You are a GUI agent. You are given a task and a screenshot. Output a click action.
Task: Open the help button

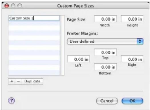tap(11, 101)
